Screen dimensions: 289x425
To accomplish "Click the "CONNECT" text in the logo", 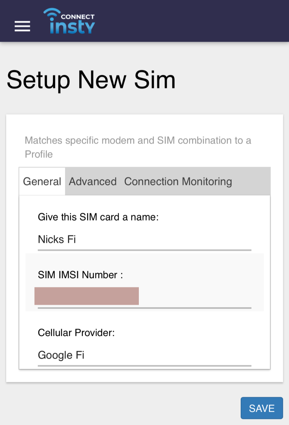I will pos(78,17).
